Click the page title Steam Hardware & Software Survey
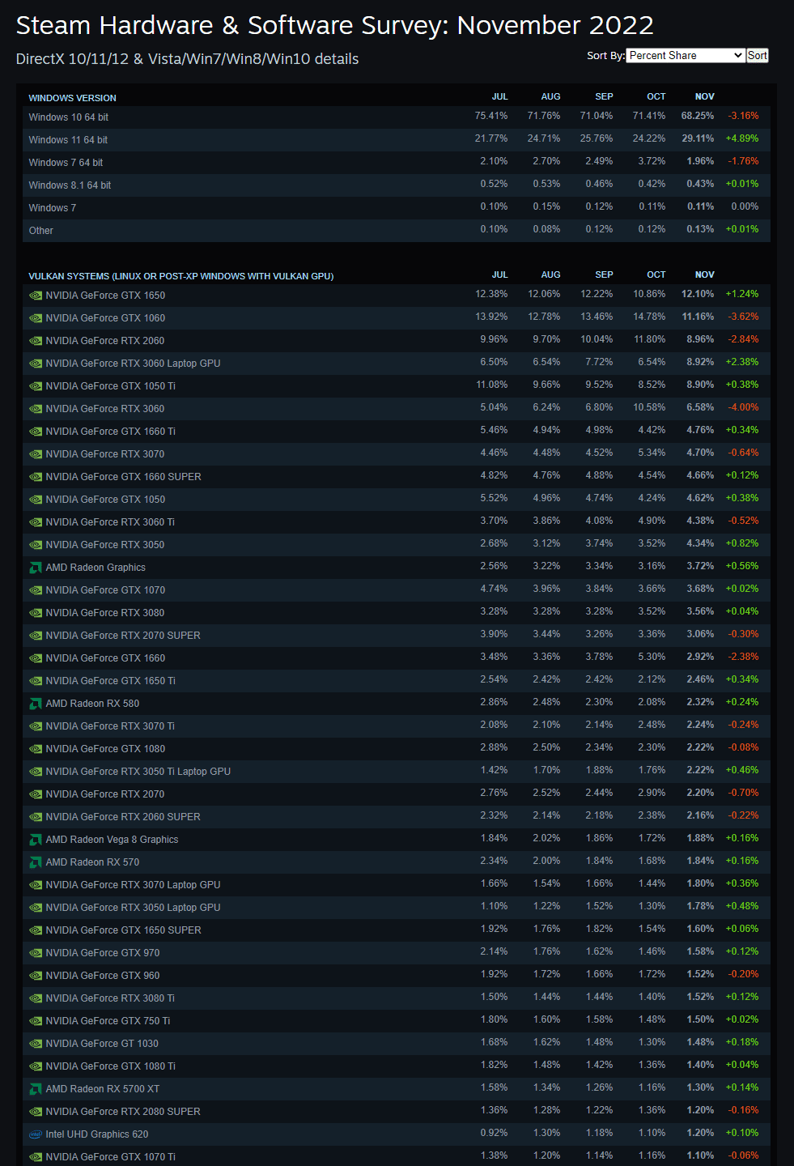Screen dimensions: 794x1166 click(x=335, y=25)
